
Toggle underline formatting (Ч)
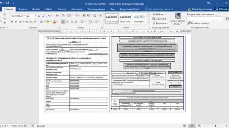pyautogui.click(x=20, y=22)
